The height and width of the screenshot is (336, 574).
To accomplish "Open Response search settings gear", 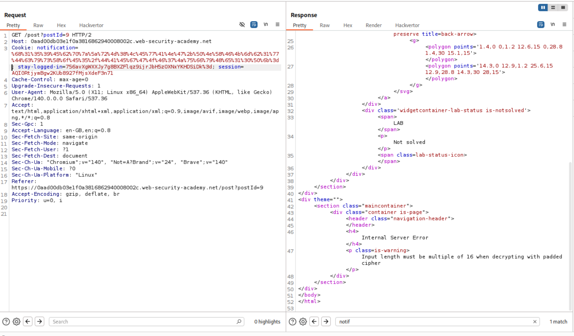I will 303,321.
